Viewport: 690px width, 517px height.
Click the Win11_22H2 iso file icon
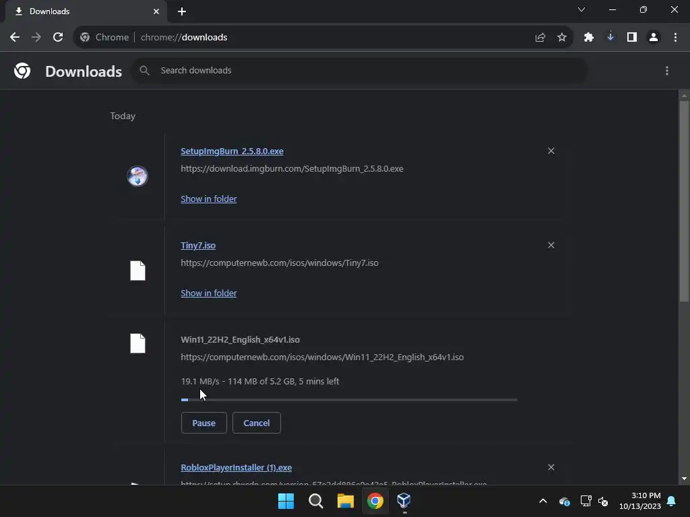137,343
